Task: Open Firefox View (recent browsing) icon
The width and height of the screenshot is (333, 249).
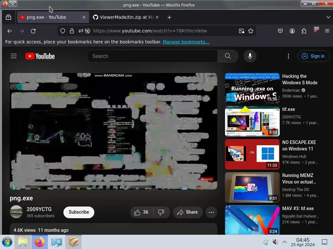Action: point(8,18)
